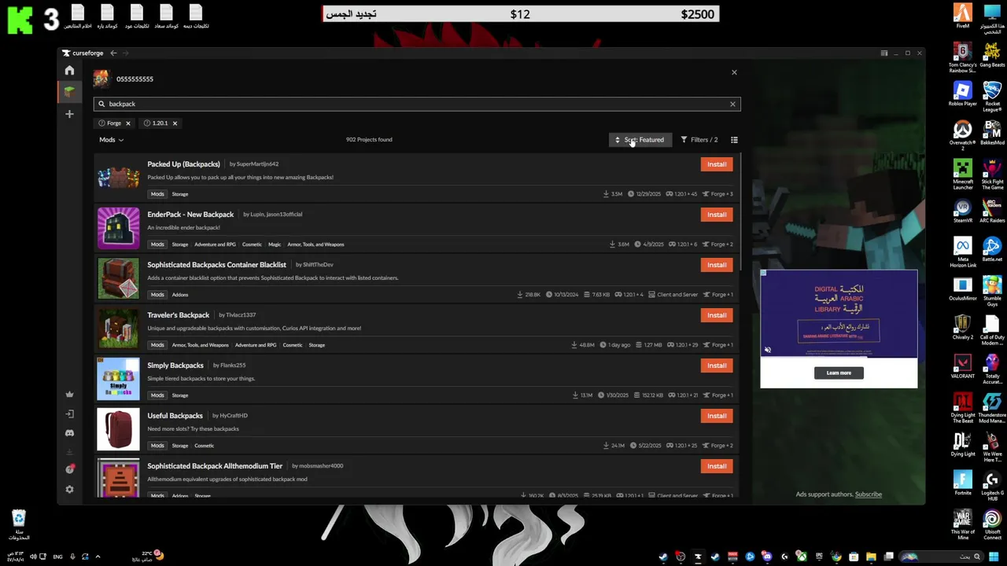1007x566 pixels.
Task: Click the Windows Start button in taskbar
Action: tap(994, 557)
